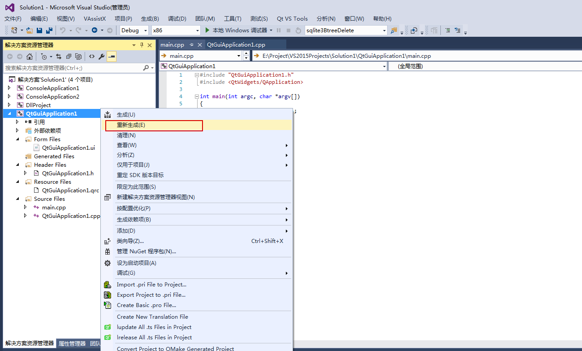Click the Find in Files icon
582x351 pixels.
[394, 30]
